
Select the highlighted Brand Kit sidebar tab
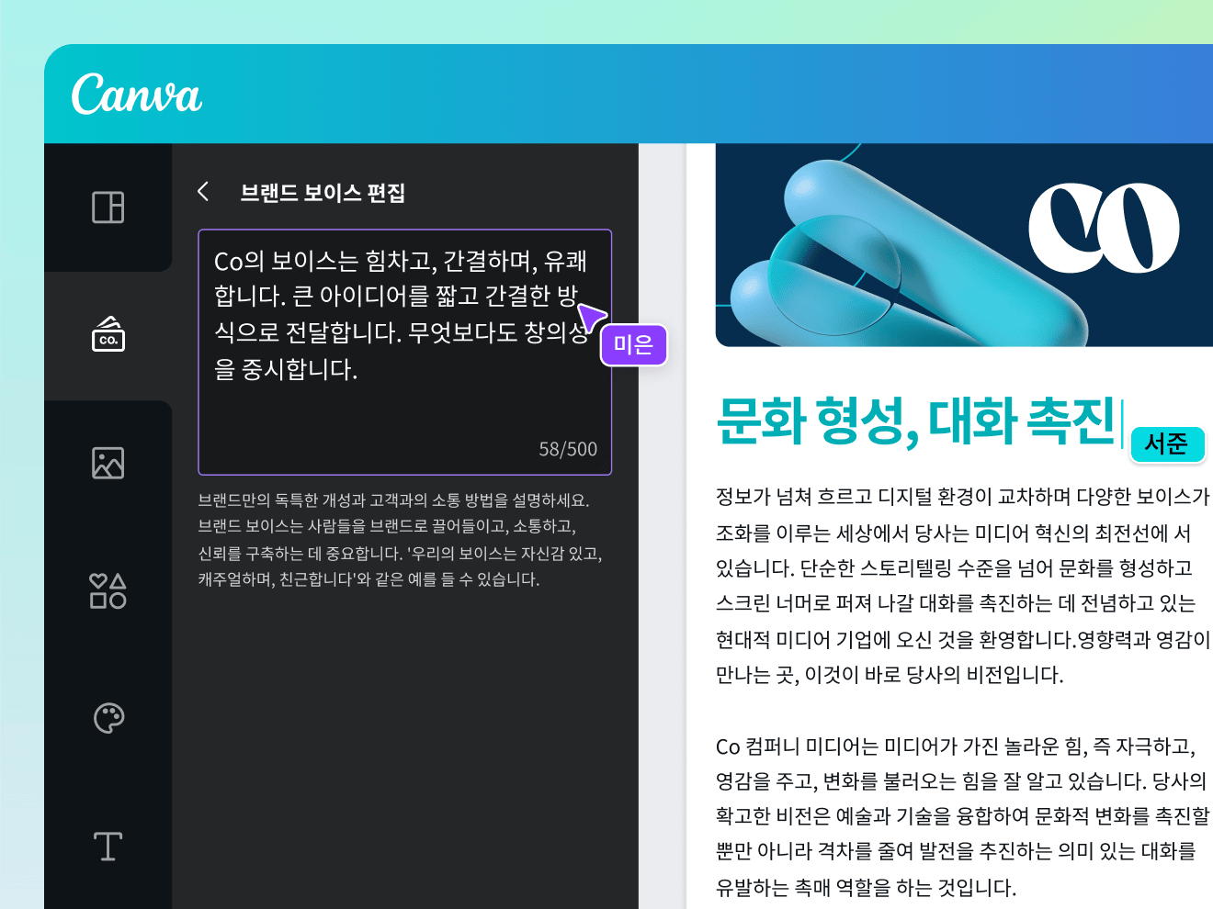108,335
